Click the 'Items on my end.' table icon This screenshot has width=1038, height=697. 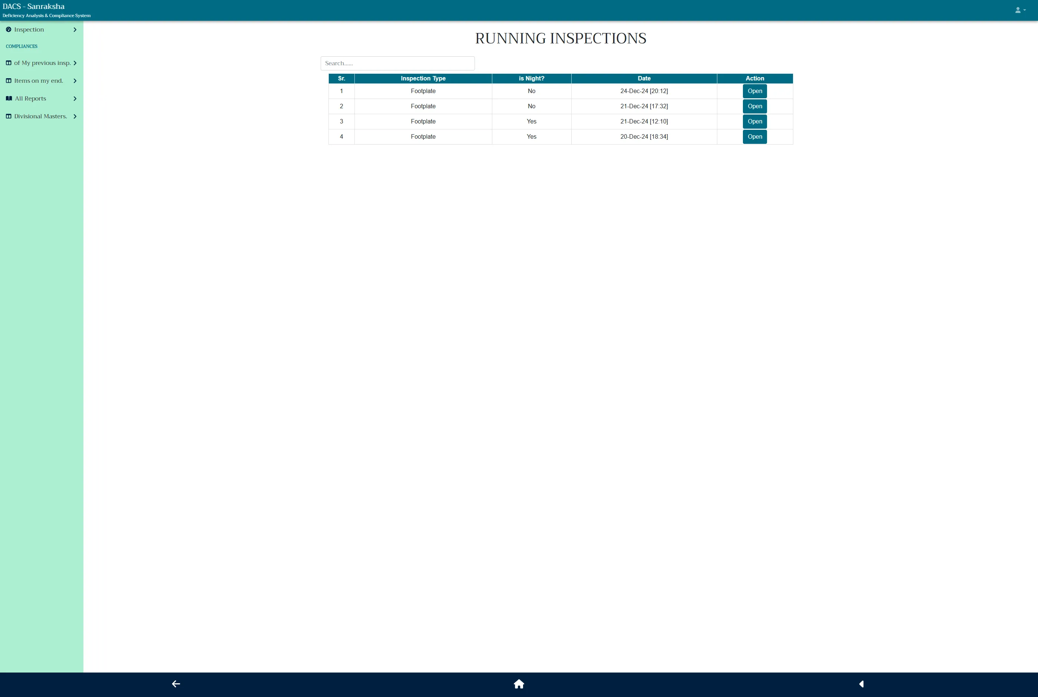pos(9,80)
